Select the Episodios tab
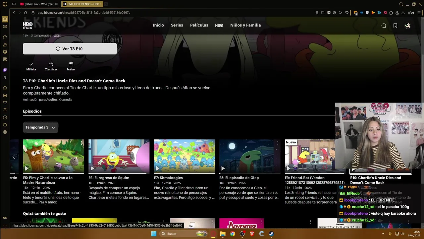The height and width of the screenshot is (239, 424). pos(32,111)
